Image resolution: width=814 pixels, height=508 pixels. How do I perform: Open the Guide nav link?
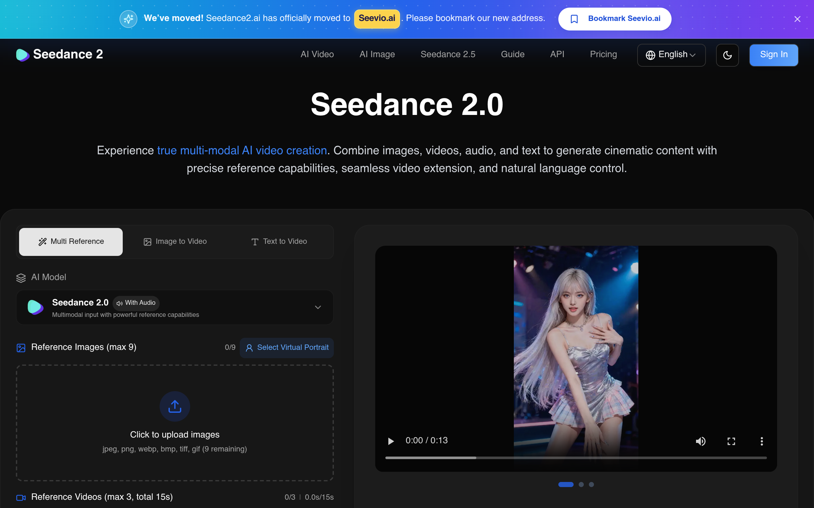pyautogui.click(x=513, y=54)
